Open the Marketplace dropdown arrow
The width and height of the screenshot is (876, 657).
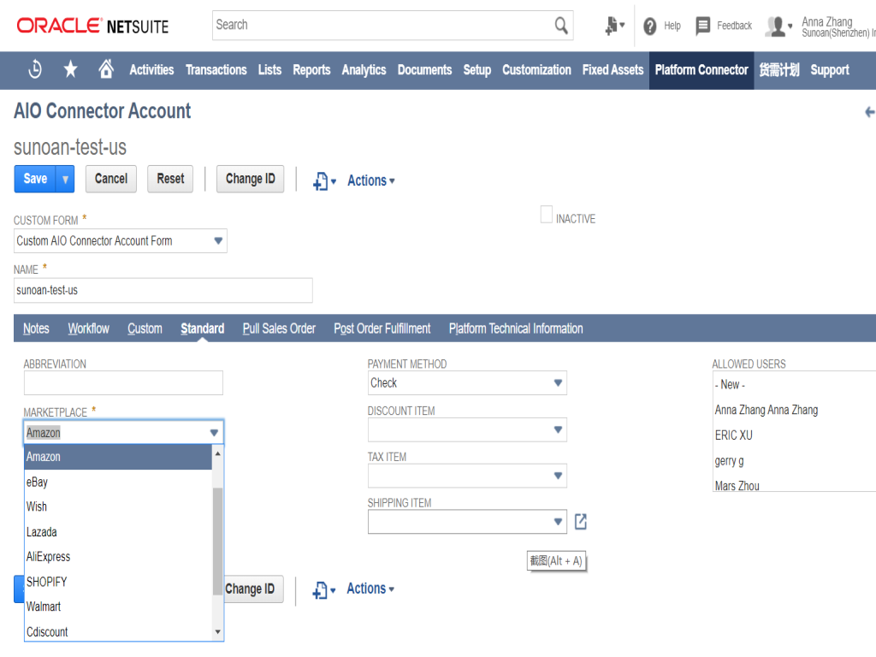214,432
